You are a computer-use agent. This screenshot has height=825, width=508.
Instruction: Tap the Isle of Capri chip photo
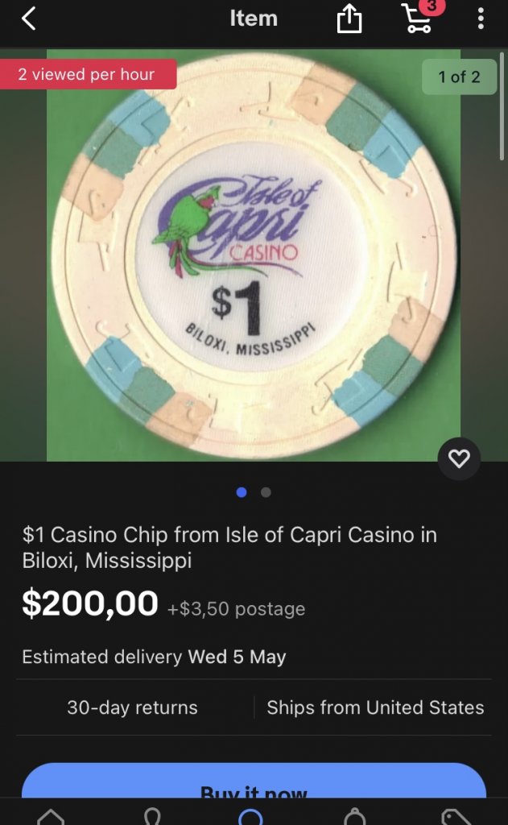(253, 256)
